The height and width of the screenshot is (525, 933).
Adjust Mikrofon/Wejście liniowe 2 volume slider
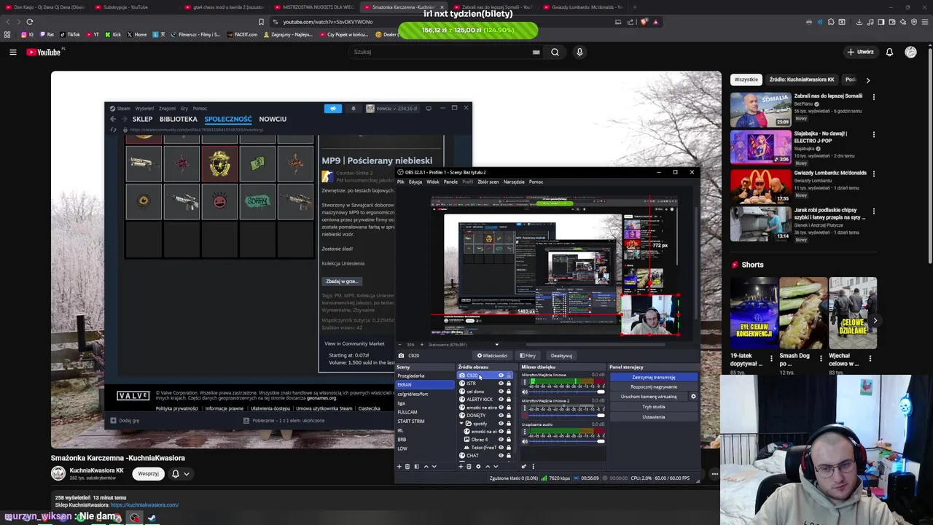tap(566, 416)
